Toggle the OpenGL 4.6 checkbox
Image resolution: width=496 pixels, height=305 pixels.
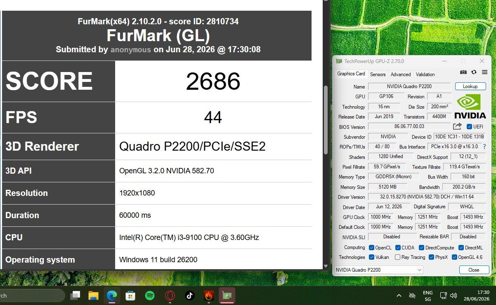(455, 257)
